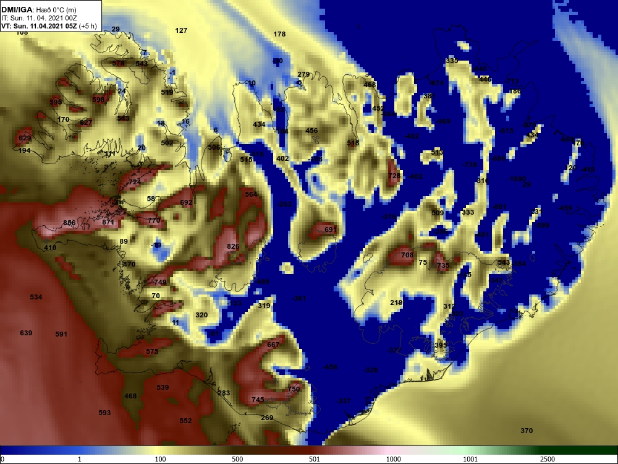Click the map value 629
This screenshot has height=464, width=618.
tap(25, 138)
